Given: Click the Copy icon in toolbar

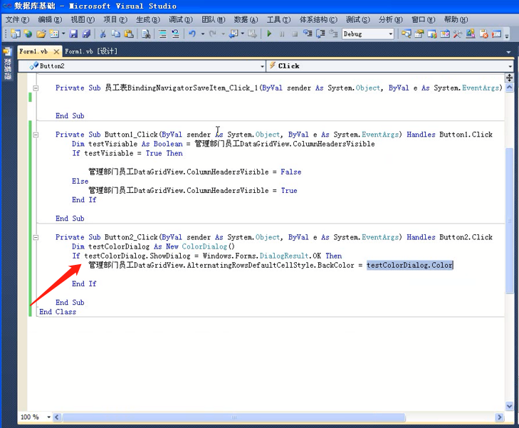Looking at the screenshot, I should [115, 33].
